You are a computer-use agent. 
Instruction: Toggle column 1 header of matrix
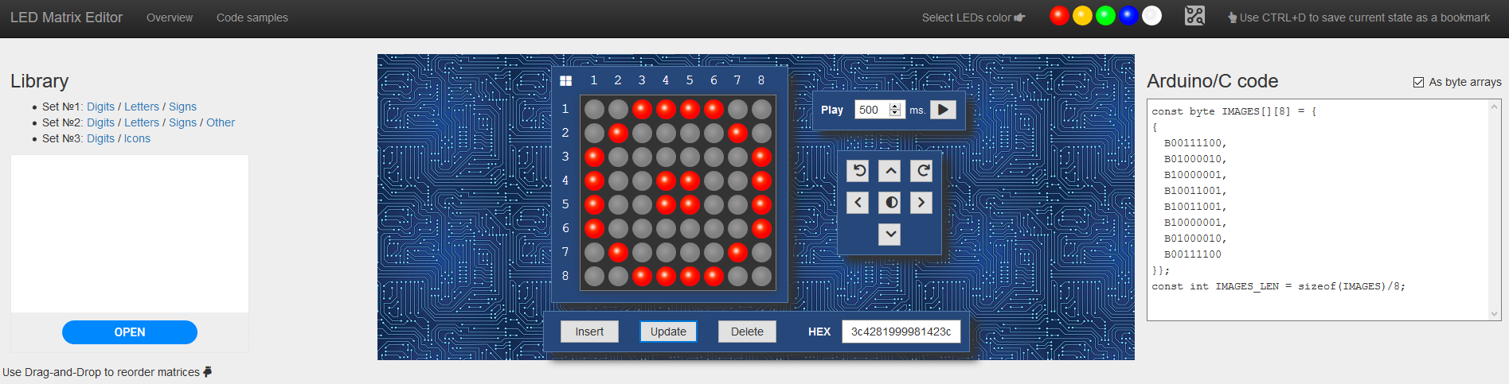point(594,80)
